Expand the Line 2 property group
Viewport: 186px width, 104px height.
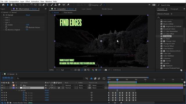coord(4,20)
